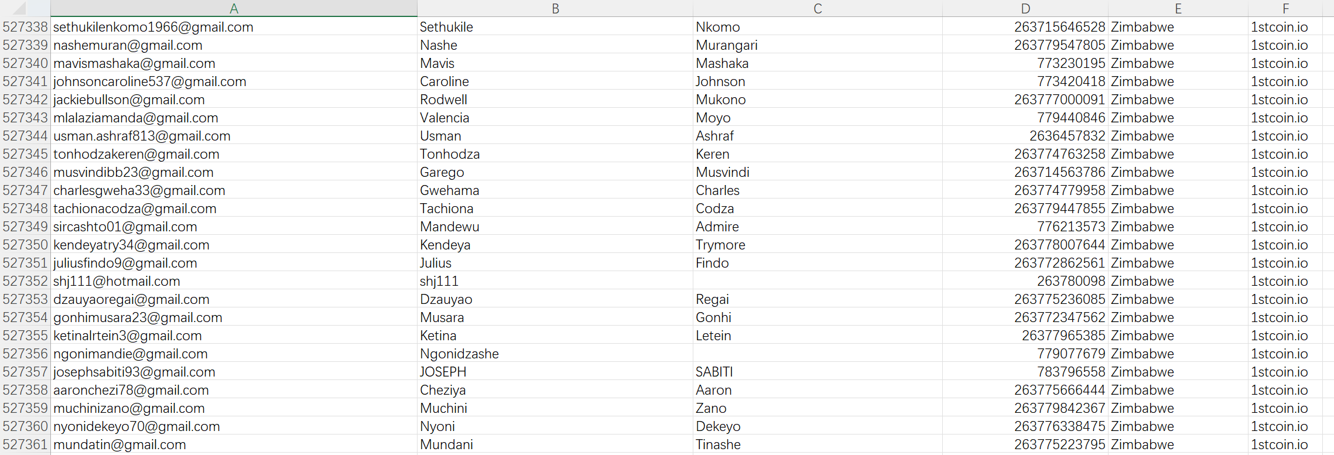Click row header 527350

(25, 245)
